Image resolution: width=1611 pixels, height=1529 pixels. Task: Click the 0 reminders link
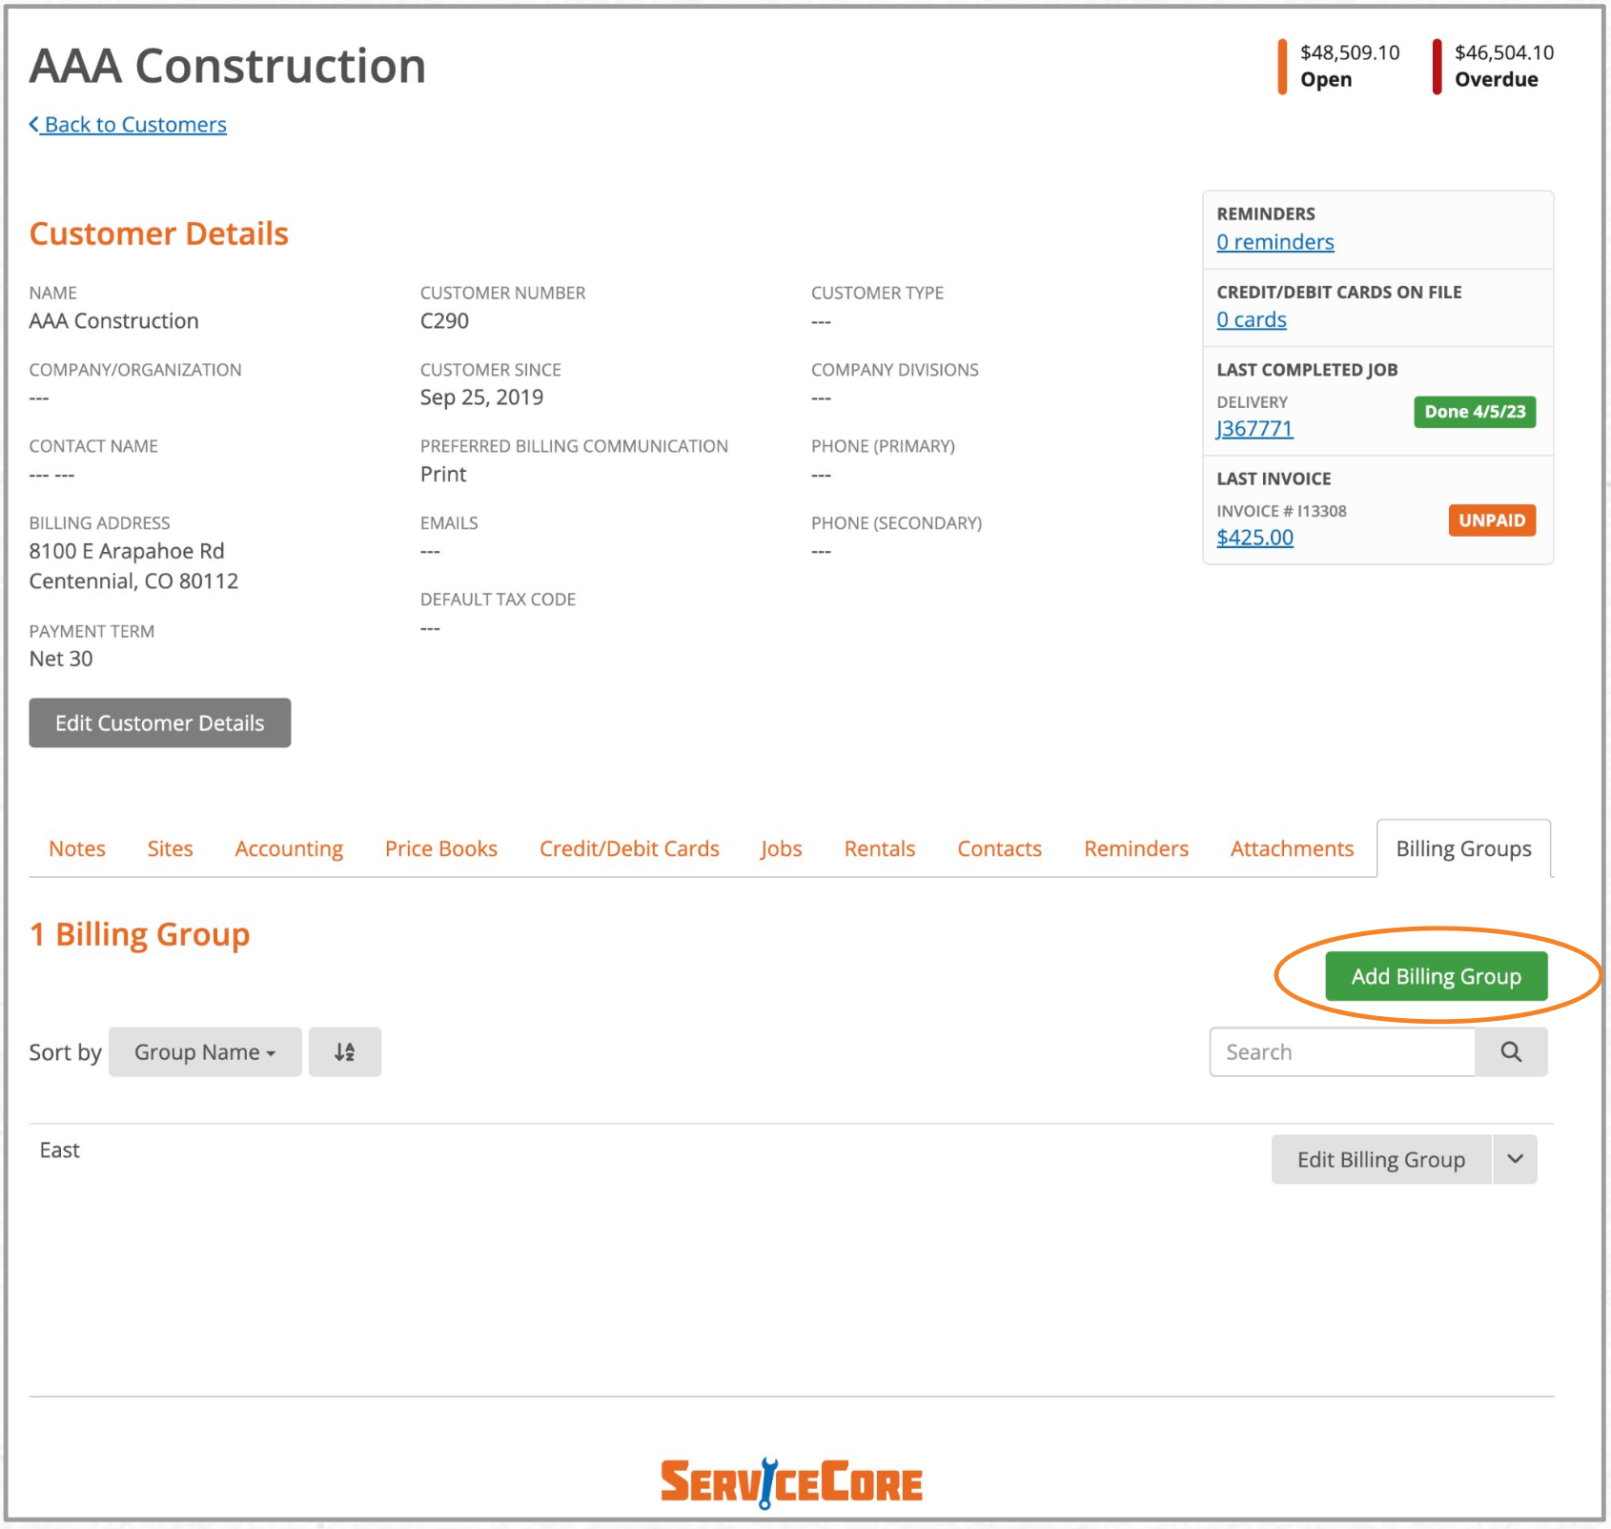click(1275, 241)
